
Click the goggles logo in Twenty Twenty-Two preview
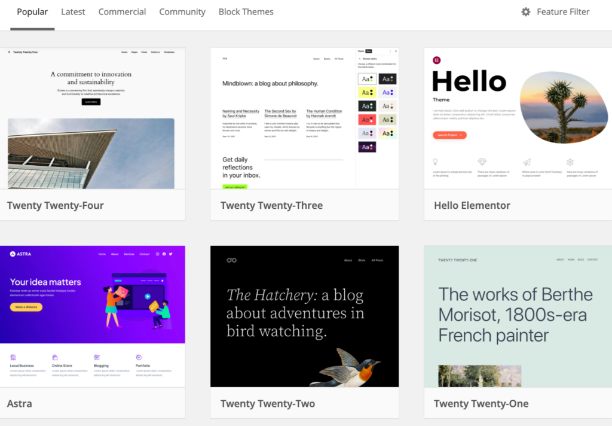(232, 260)
